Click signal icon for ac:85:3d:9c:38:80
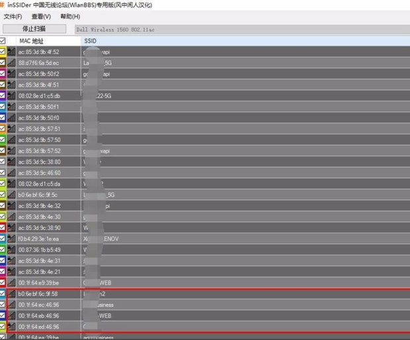Screen dimensions: 410x340 point(11,162)
